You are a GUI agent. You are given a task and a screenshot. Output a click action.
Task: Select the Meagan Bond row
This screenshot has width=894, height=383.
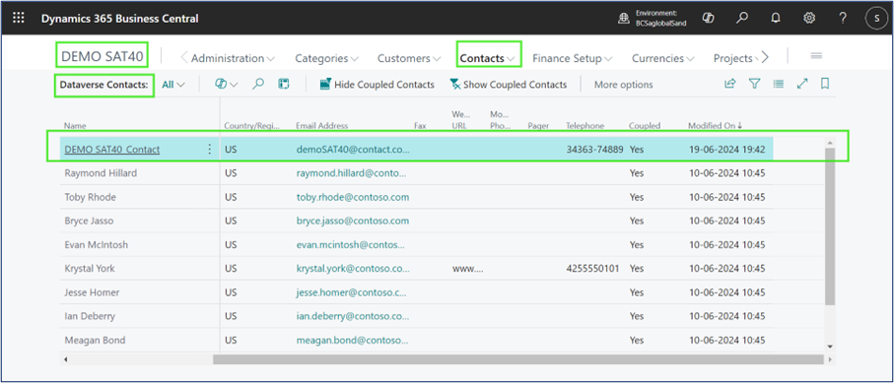coord(416,341)
